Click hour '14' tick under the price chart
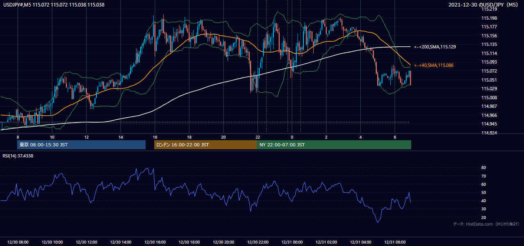 pos(121,137)
